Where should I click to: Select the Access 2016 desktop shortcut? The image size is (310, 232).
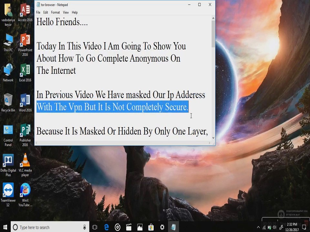click(x=25, y=13)
